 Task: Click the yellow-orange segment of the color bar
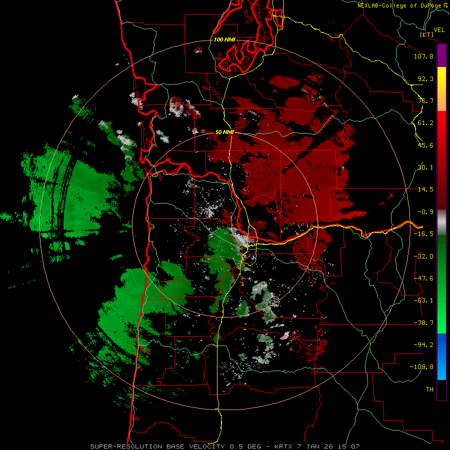pos(441,89)
